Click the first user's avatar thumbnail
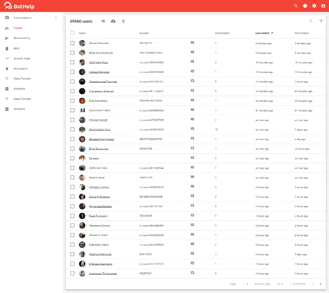 tap(82, 43)
